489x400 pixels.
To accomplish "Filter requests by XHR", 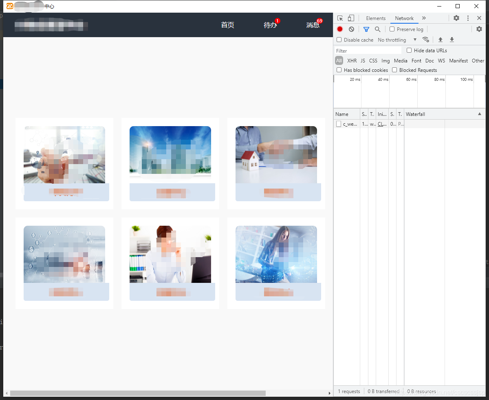I will 352,61.
